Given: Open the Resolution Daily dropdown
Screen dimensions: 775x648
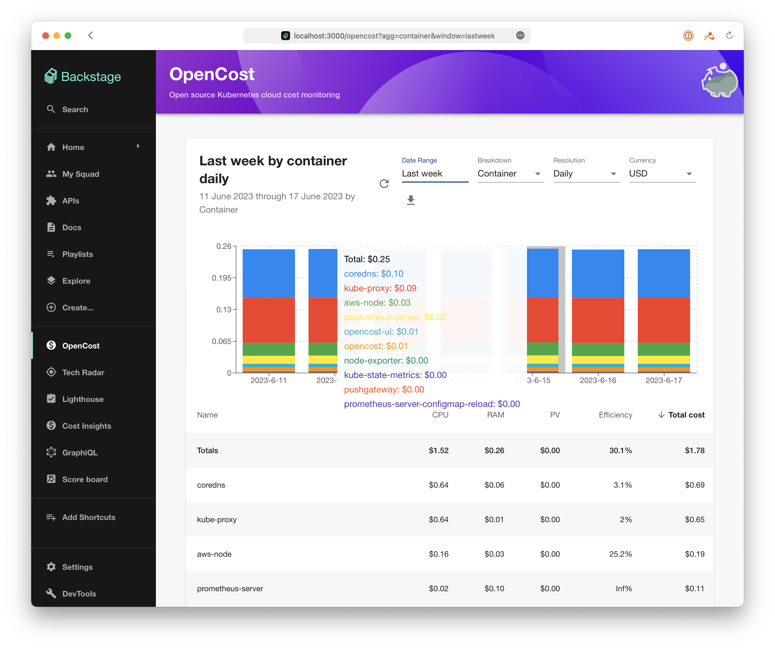Looking at the screenshot, I should (x=586, y=173).
